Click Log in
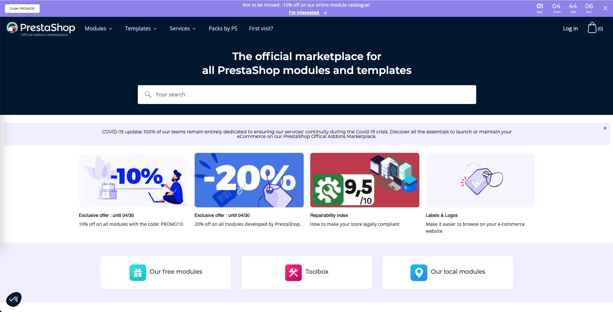Viewport: 613px width, 312px height. coord(570,28)
